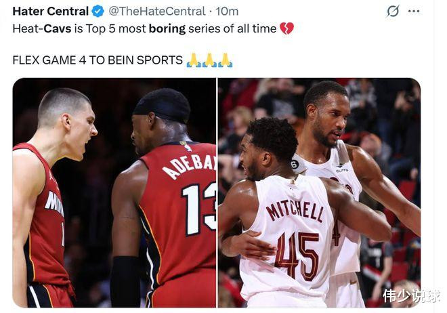This screenshot has width=447, height=313.
Task: Open the right Cavs players photo
Action: click(x=319, y=192)
